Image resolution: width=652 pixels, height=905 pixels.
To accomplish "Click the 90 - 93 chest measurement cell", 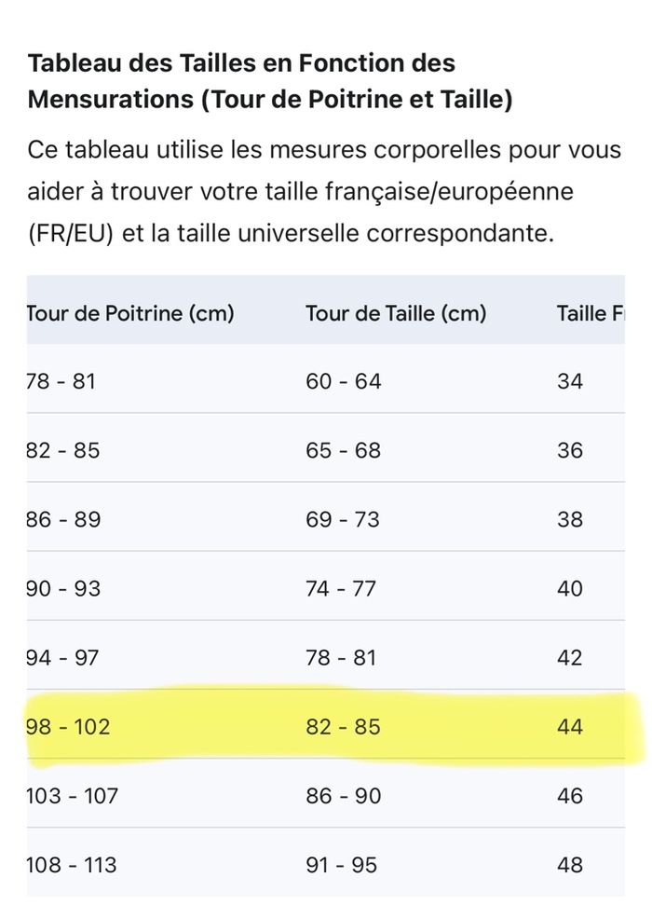I will pyautogui.click(x=63, y=588).
